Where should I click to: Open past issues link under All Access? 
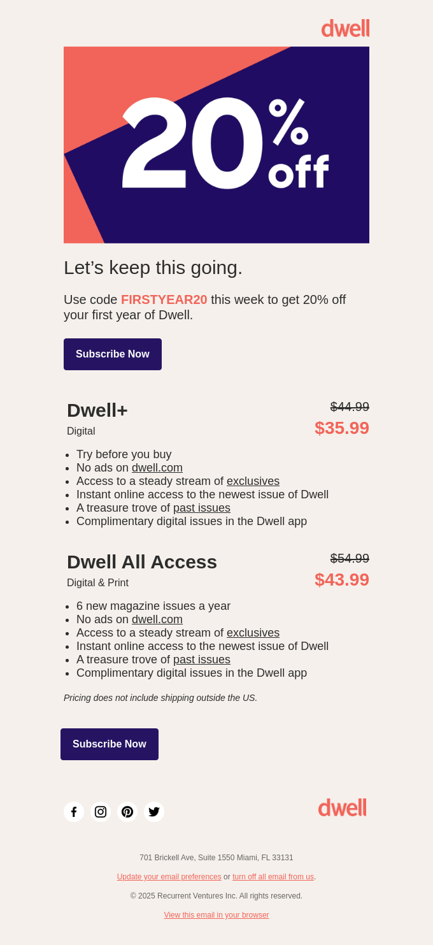click(x=202, y=660)
